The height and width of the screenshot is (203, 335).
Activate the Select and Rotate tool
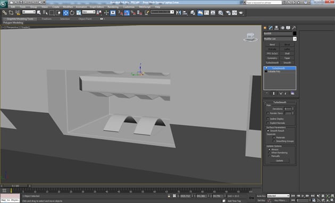[72, 13]
